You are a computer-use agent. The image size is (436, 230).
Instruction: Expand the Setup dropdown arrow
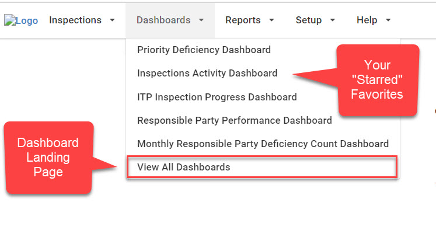click(333, 20)
